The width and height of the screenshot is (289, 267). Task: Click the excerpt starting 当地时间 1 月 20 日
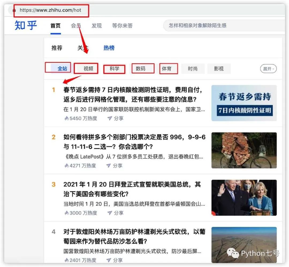point(134,204)
